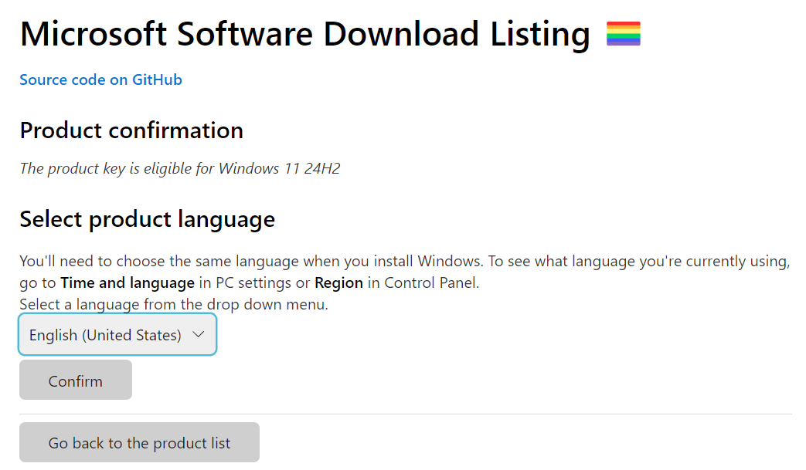Image resolution: width=806 pixels, height=470 pixels.
Task: Click the bold Time and language text
Action: (x=128, y=282)
